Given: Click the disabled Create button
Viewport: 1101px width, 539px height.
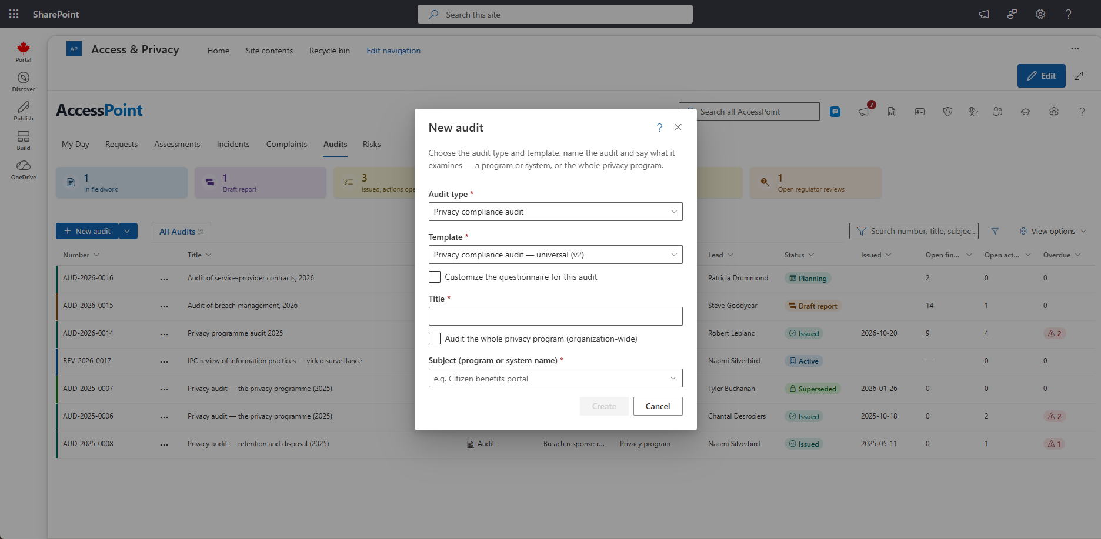Looking at the screenshot, I should 604,406.
